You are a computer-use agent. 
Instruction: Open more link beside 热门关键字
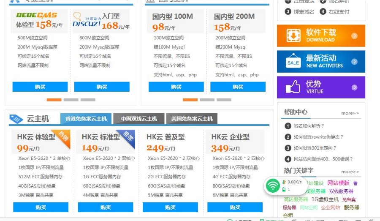tap(350, 172)
